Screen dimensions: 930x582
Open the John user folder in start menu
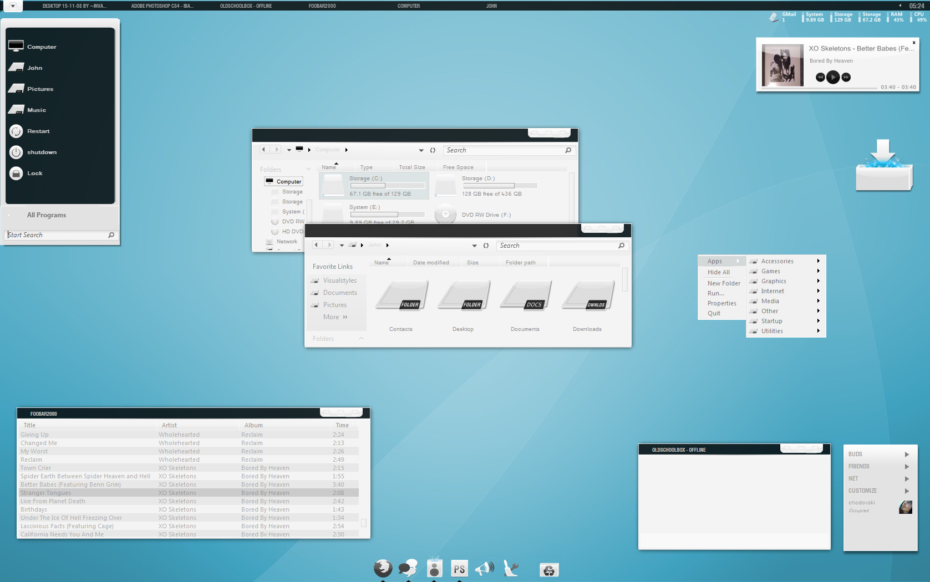coord(16,67)
